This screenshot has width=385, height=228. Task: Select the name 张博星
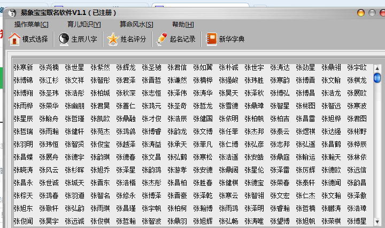(357, 222)
